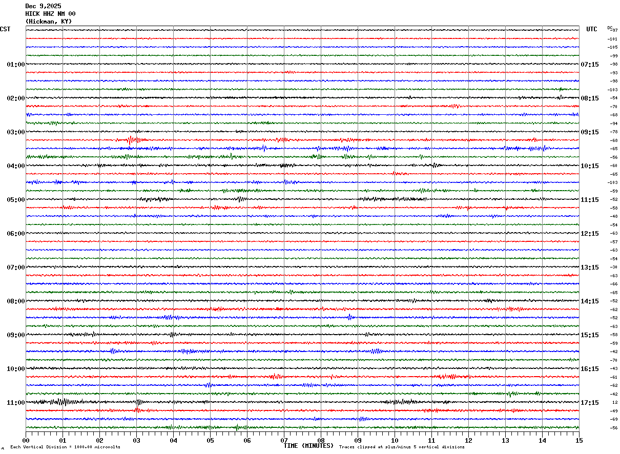The height and width of the screenshot is (454, 620).
Task: Click the UTC time label '12:15'
Action: (x=590, y=234)
